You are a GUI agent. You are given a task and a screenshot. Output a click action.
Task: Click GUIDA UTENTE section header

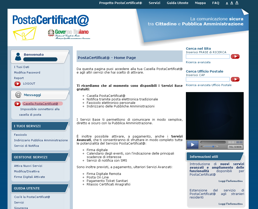(x=40, y=188)
